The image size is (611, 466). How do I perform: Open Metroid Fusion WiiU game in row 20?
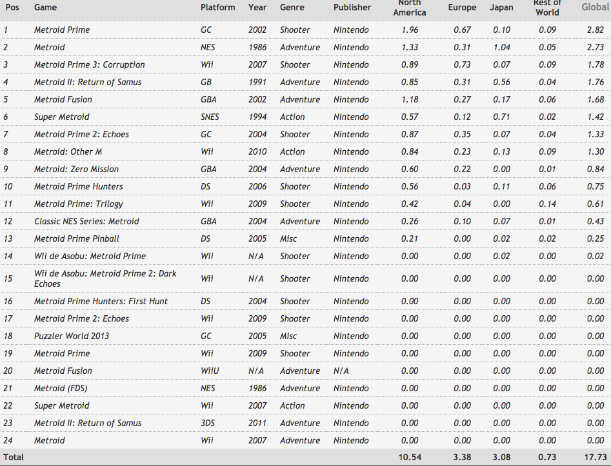click(63, 371)
